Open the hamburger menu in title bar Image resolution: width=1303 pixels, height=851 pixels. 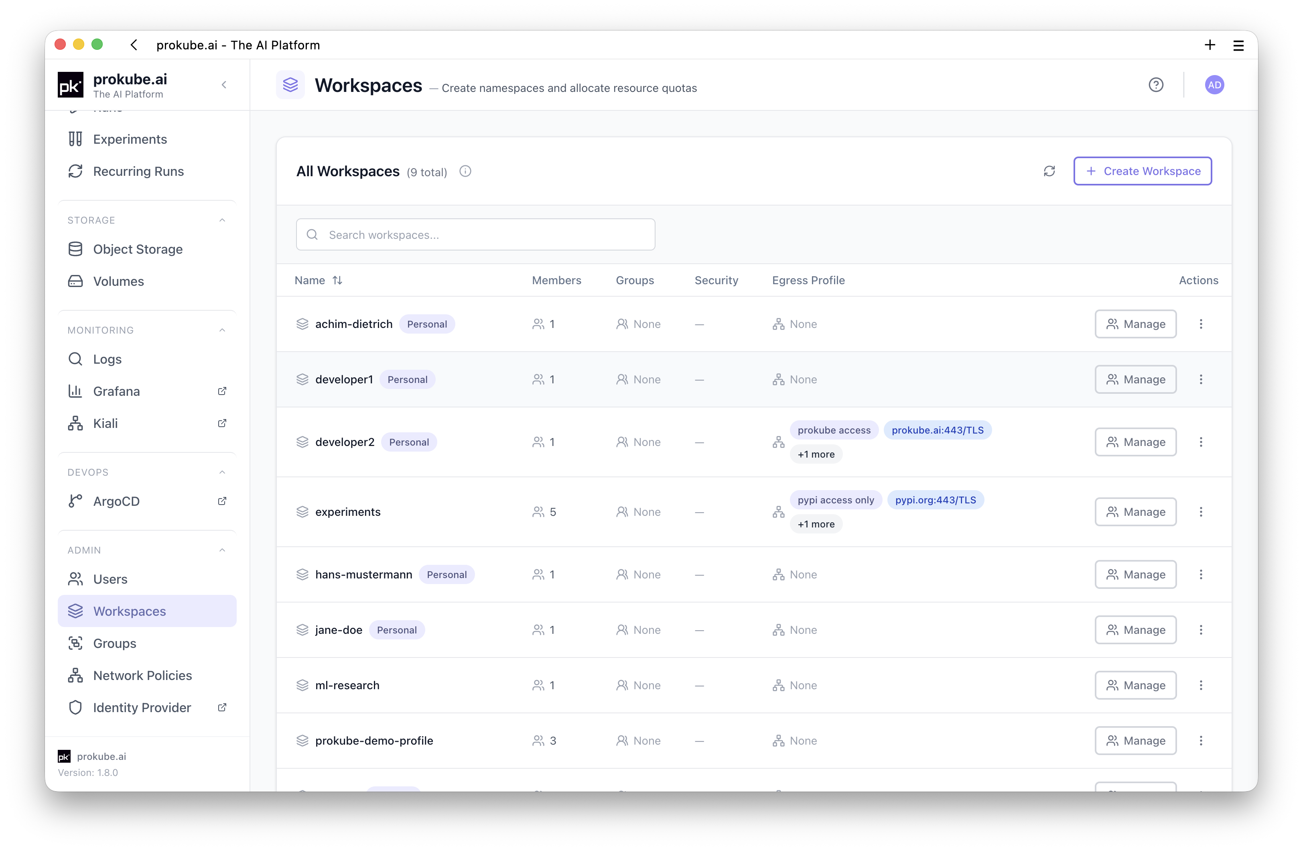click(x=1238, y=45)
